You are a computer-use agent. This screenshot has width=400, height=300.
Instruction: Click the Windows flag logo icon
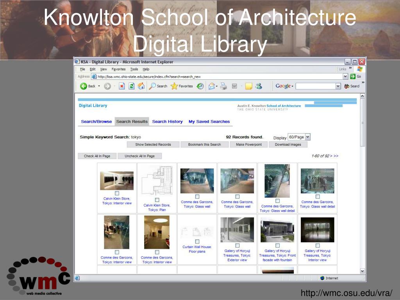[360, 69]
